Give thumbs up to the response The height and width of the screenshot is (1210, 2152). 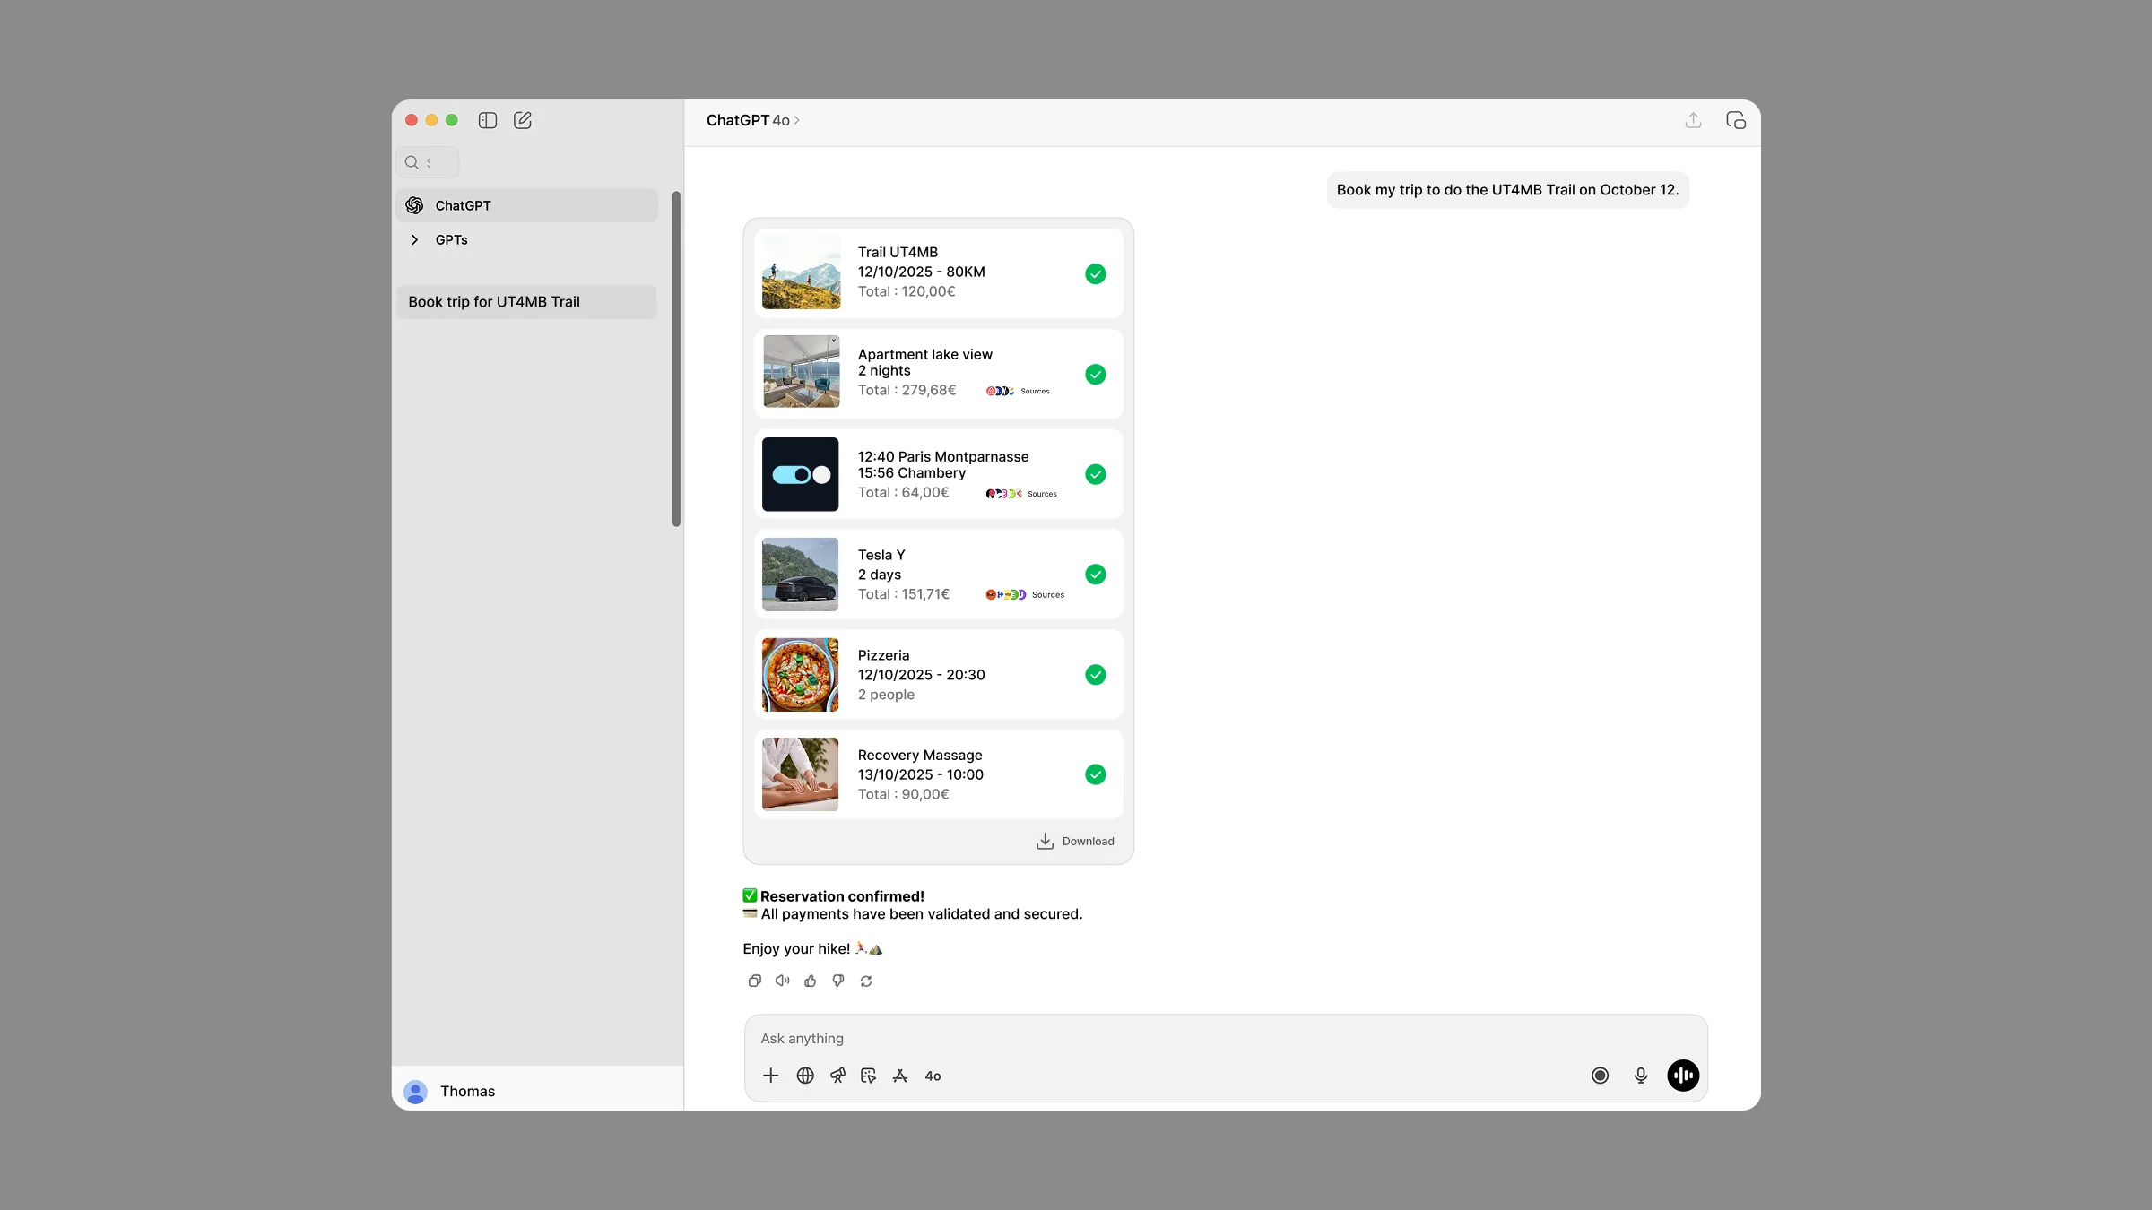point(811,981)
